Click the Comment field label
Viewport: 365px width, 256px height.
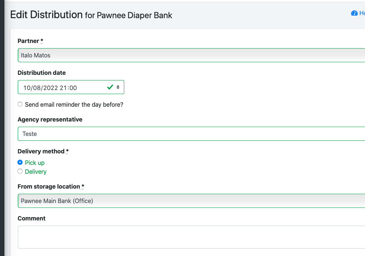coord(31,219)
